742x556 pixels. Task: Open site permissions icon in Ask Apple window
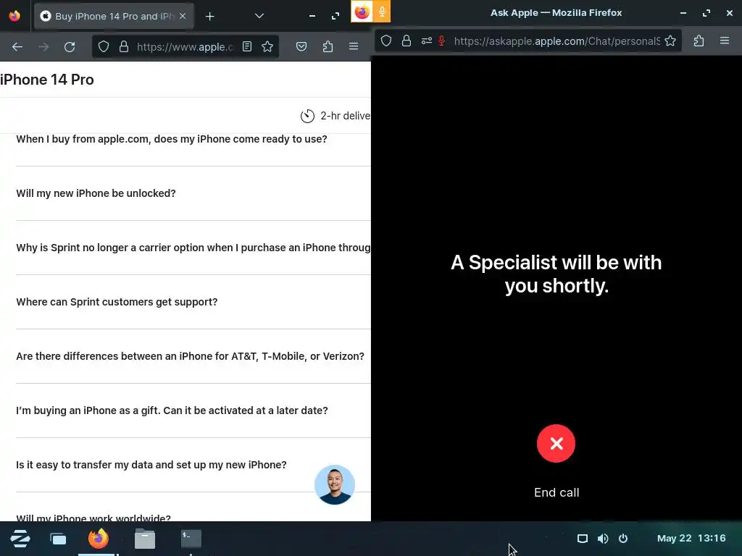[x=426, y=41]
